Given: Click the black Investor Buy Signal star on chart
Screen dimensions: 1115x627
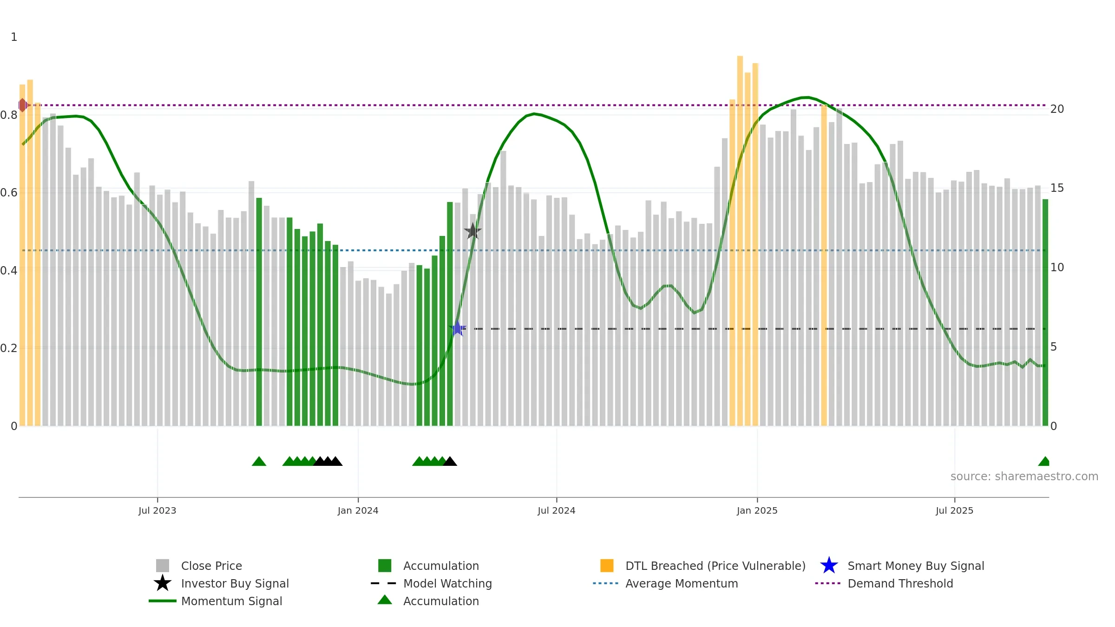Looking at the screenshot, I should click(x=472, y=231).
